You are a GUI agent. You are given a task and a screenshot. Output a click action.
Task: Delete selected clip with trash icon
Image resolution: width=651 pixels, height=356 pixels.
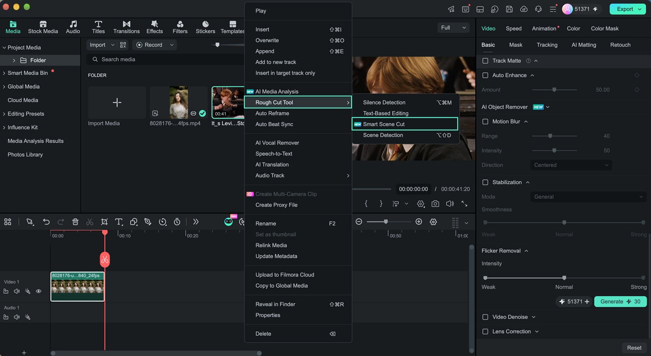pos(75,221)
